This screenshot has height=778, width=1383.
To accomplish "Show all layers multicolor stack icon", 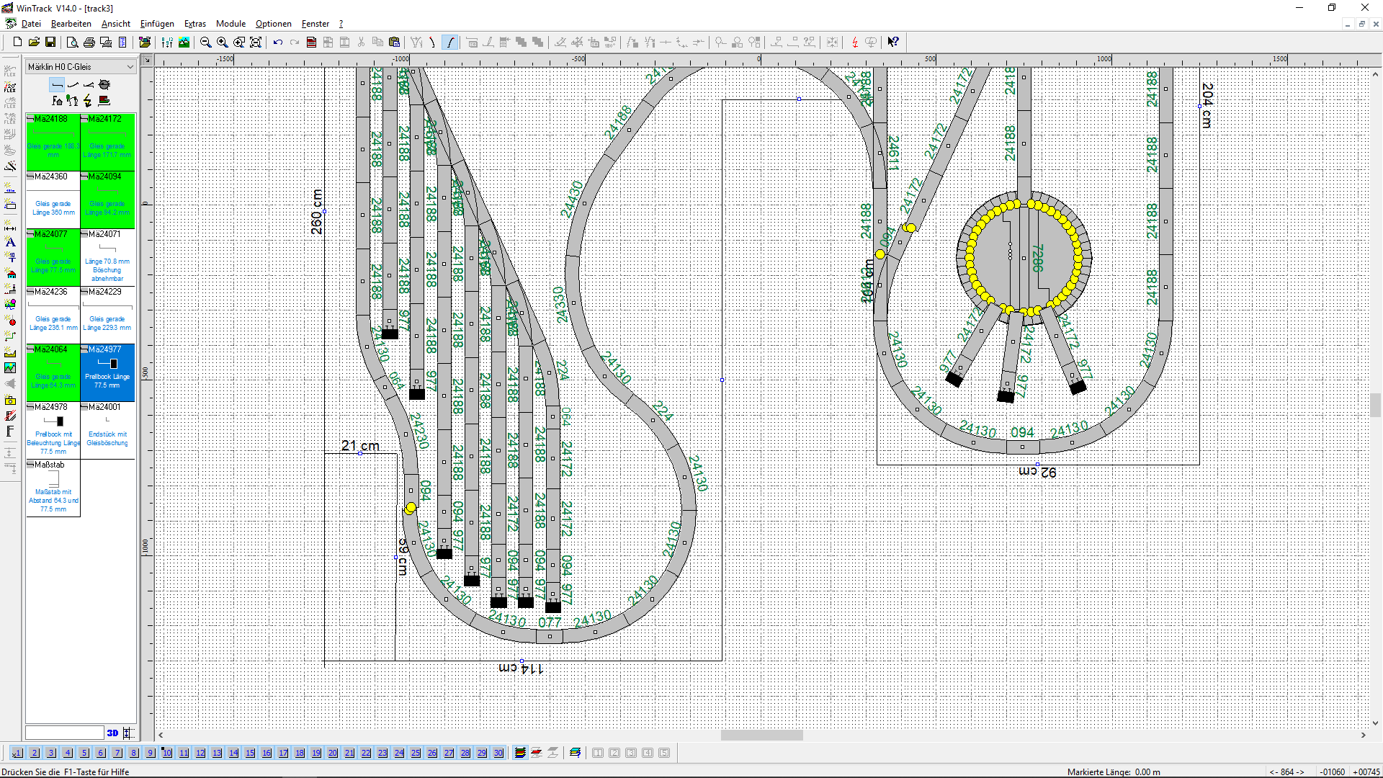I will coord(519,753).
